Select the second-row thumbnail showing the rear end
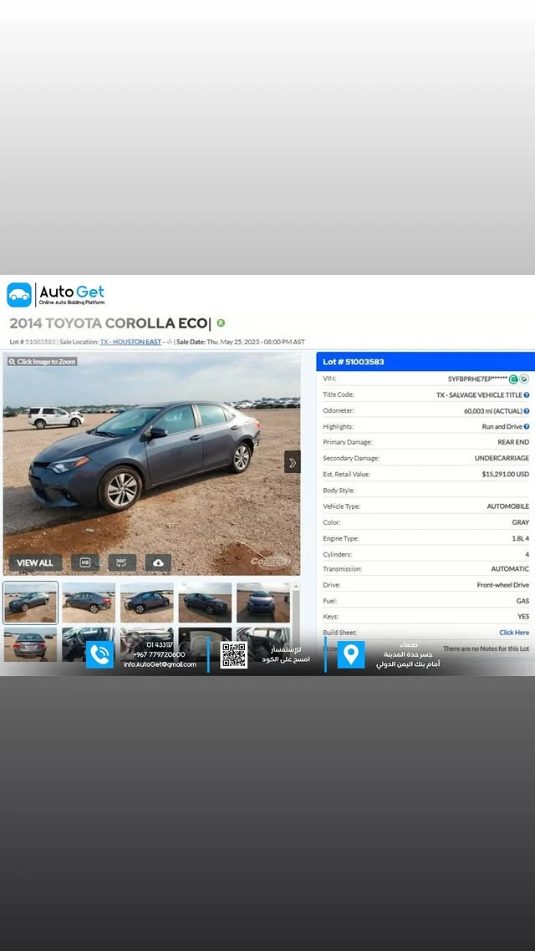This screenshot has height=951, width=535. [30, 644]
